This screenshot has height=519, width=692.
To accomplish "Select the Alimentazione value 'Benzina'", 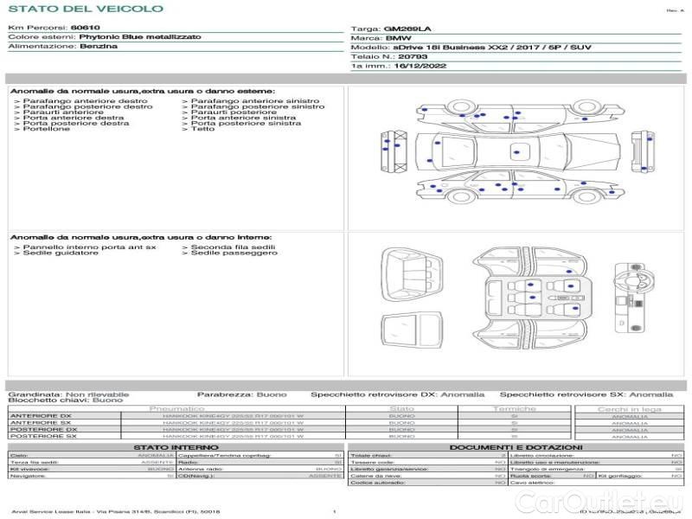I will coord(99,47).
